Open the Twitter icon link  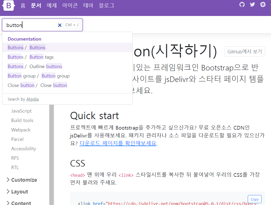tap(252, 4)
